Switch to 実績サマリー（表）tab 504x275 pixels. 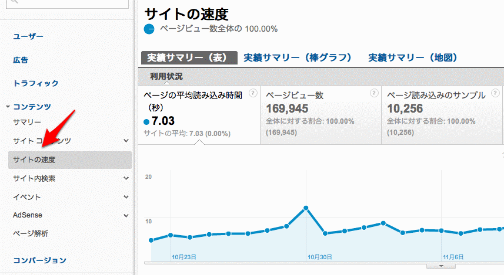[189, 57]
